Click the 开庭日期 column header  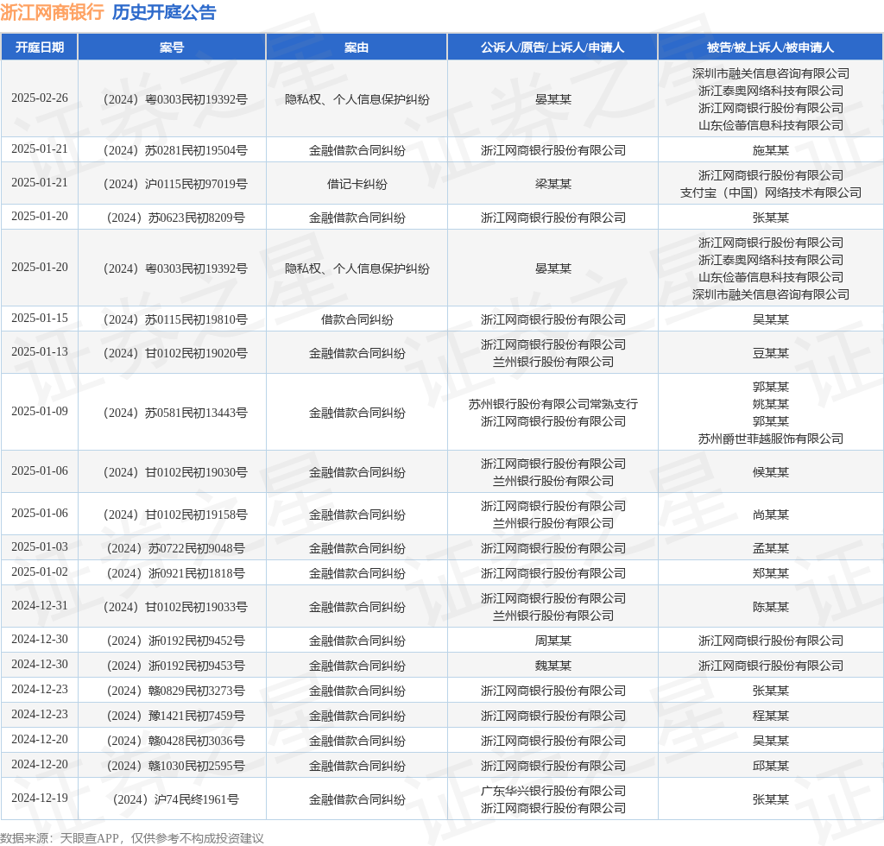[40, 47]
